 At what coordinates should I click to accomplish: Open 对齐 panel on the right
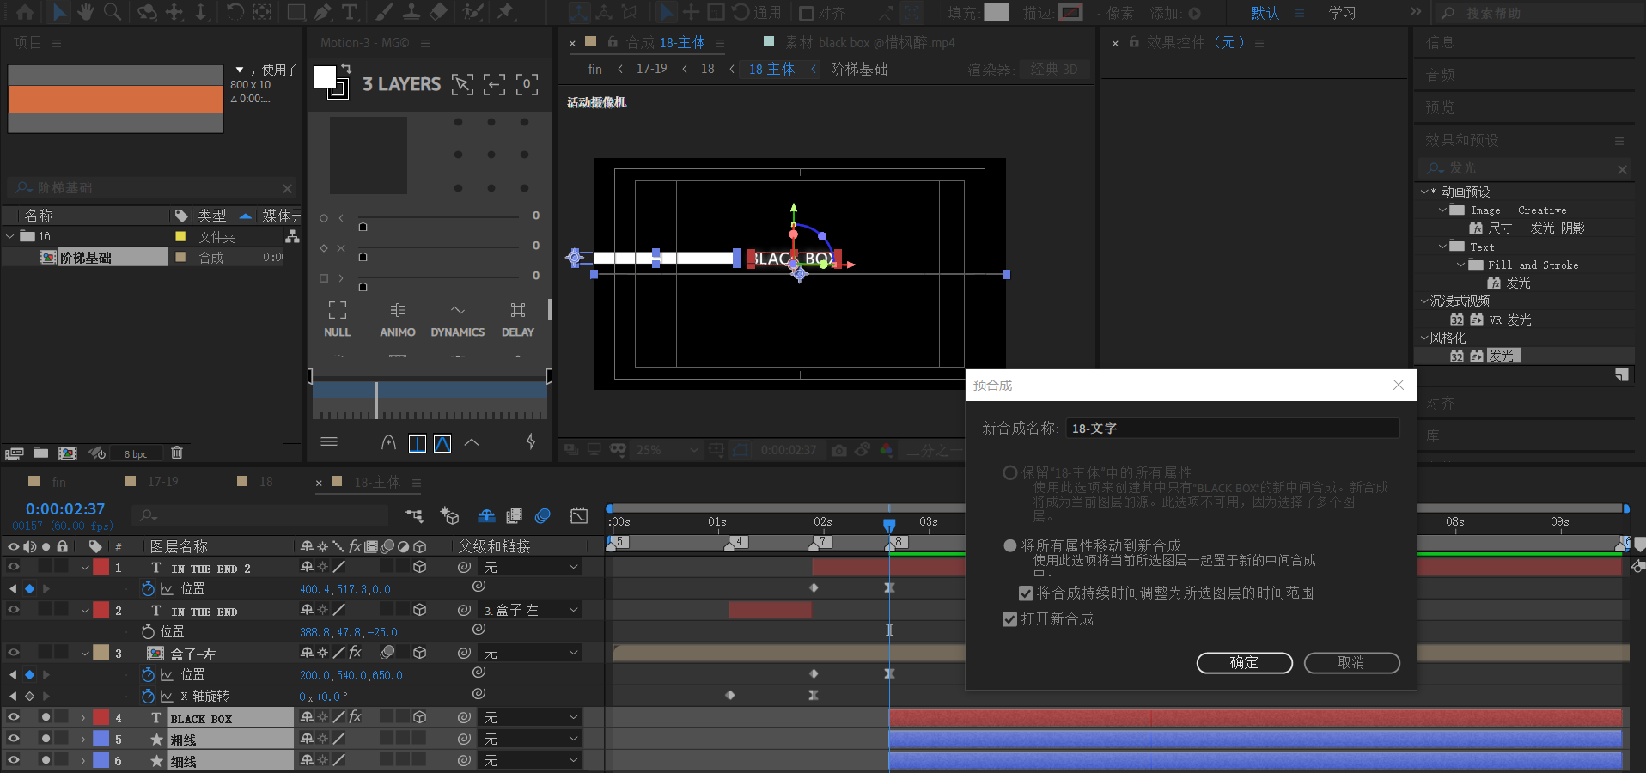click(1441, 403)
